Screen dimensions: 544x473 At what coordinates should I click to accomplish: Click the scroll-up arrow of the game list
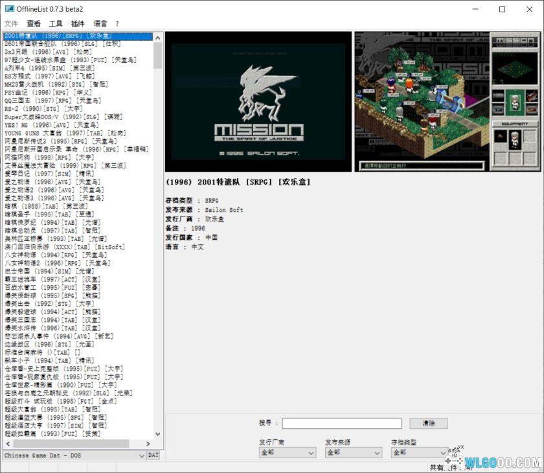(158, 36)
